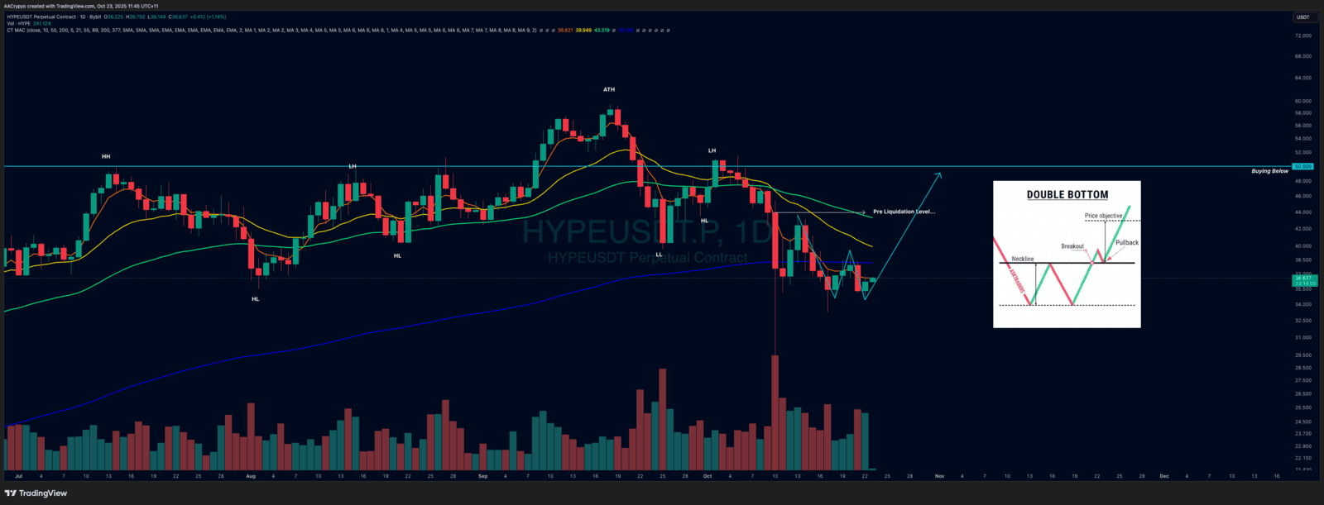Click the ATH label above the peak
1324x505 pixels.
(x=609, y=89)
